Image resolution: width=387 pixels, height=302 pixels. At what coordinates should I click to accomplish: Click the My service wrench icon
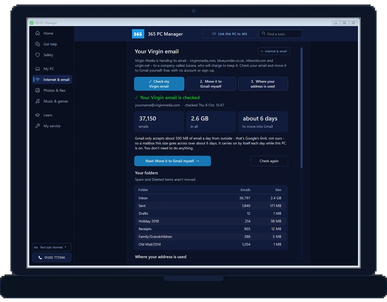coord(38,126)
